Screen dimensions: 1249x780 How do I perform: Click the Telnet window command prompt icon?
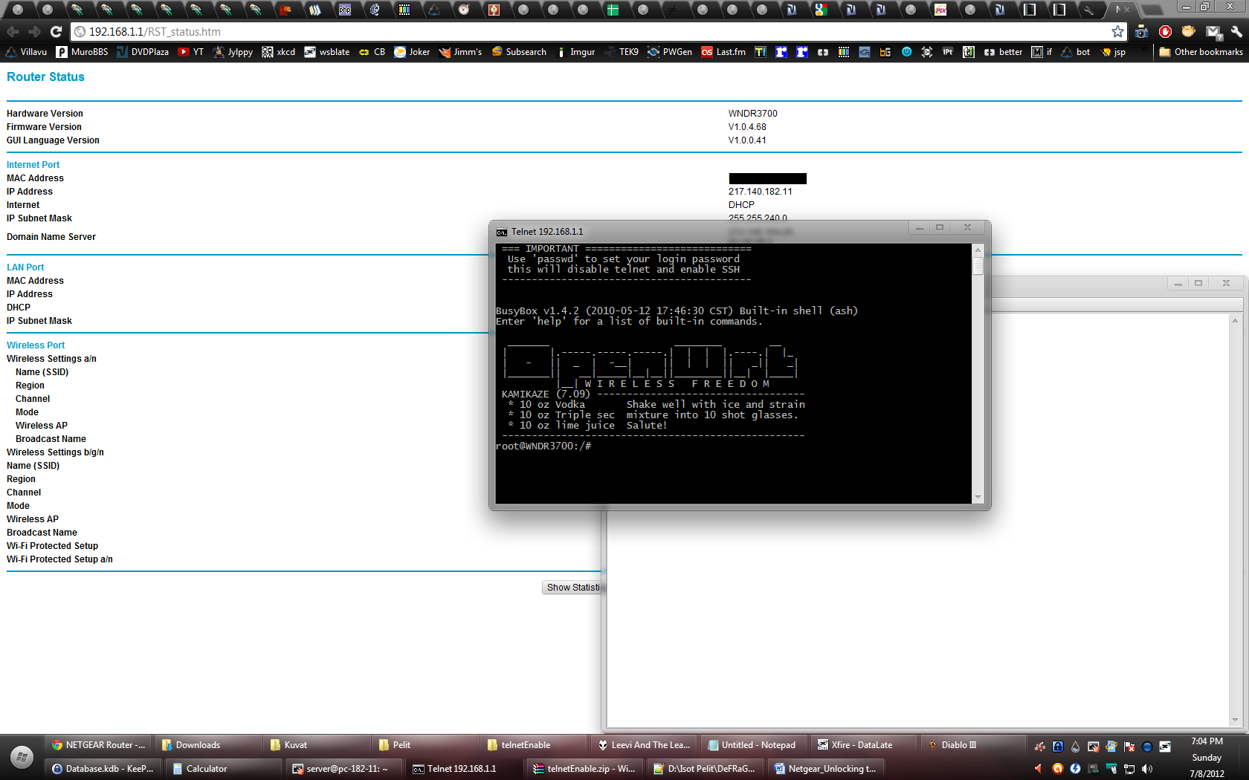click(502, 232)
